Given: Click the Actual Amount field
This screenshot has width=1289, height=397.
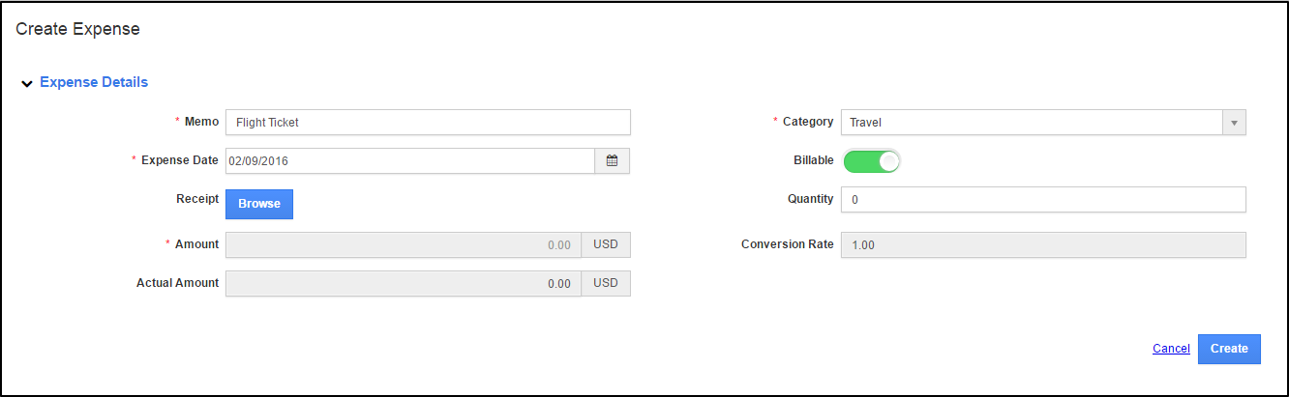Looking at the screenshot, I should [403, 284].
